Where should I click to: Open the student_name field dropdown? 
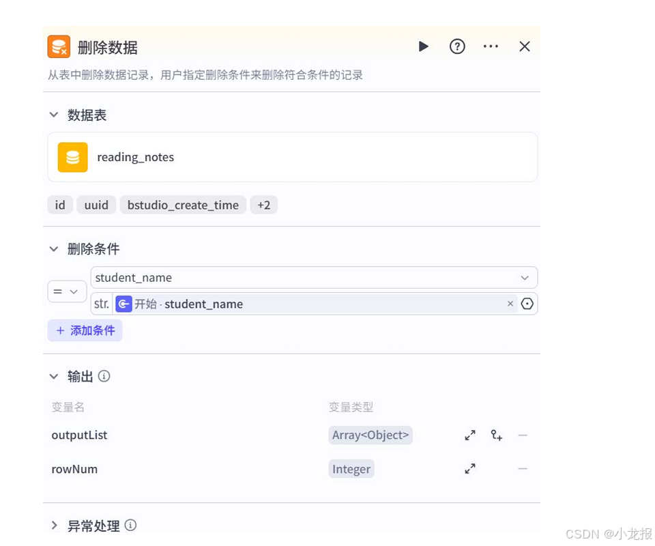pyautogui.click(x=525, y=278)
